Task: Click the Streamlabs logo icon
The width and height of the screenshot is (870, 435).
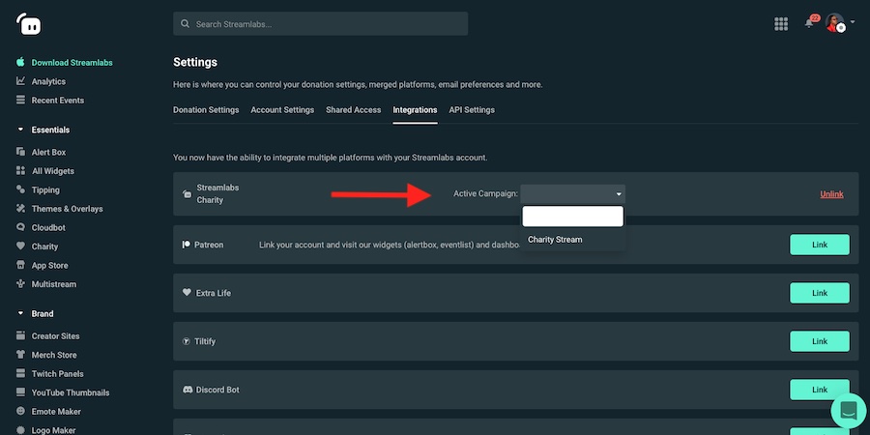Action: coord(28,24)
